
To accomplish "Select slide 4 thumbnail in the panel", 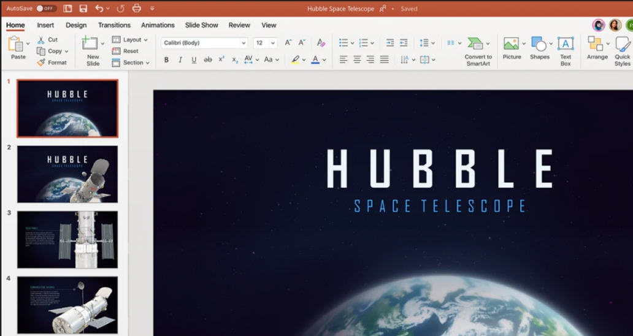I will pyautogui.click(x=67, y=305).
